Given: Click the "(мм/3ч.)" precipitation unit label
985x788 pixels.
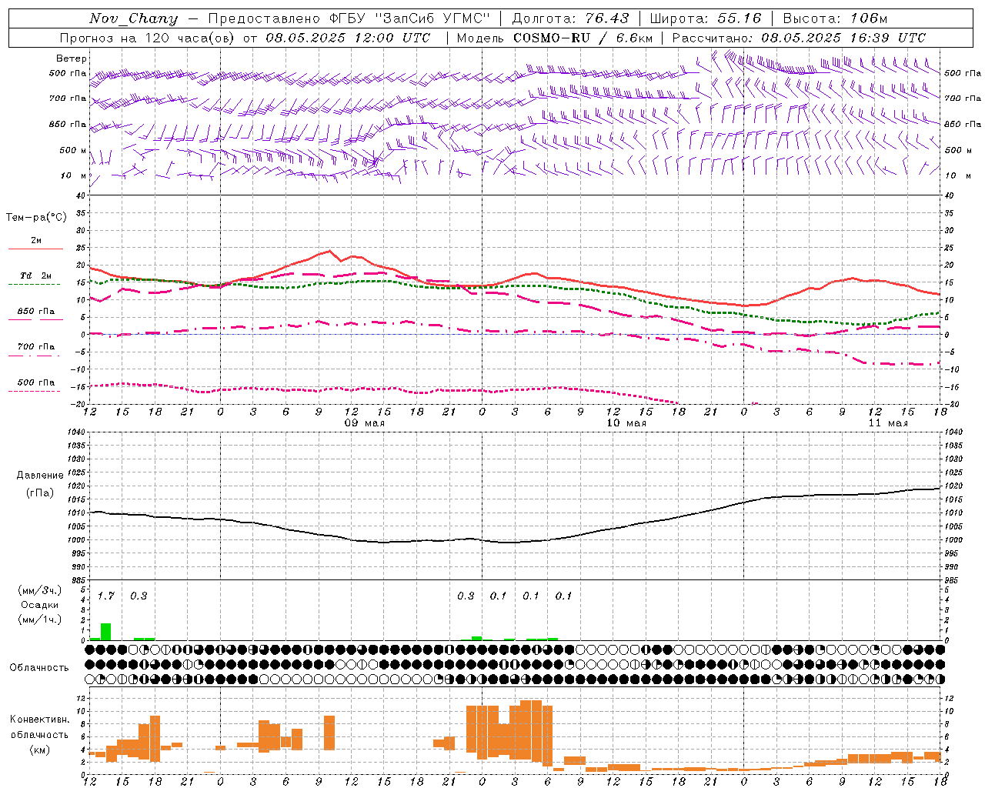Looking at the screenshot, I should (x=39, y=590).
